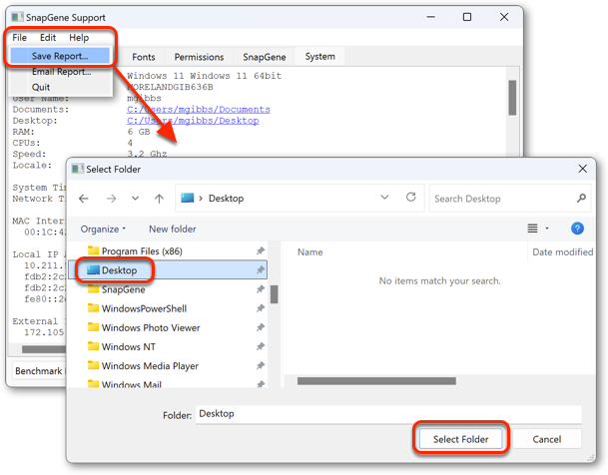Click the vertical scrollbar in the System report

[512, 98]
